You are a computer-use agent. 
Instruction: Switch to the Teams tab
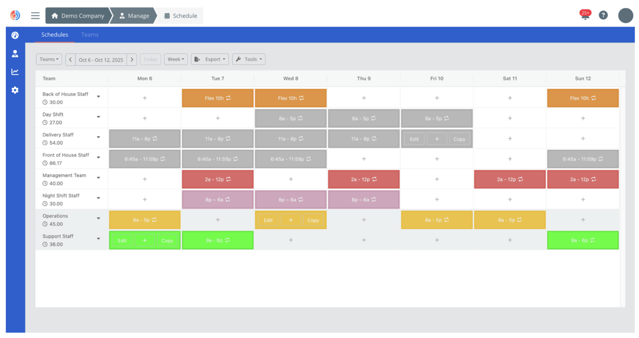(x=90, y=34)
